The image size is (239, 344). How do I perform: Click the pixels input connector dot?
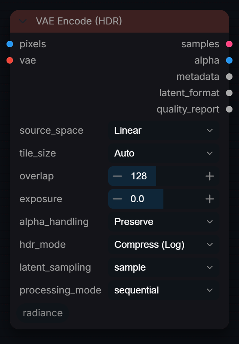10,44
